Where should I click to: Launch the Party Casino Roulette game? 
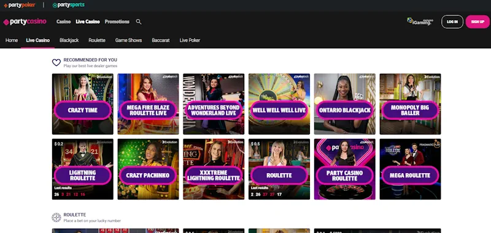click(345, 169)
